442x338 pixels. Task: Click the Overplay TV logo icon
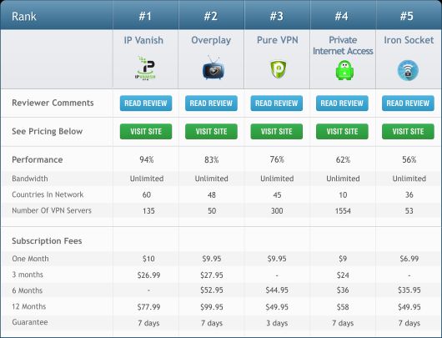(x=213, y=68)
